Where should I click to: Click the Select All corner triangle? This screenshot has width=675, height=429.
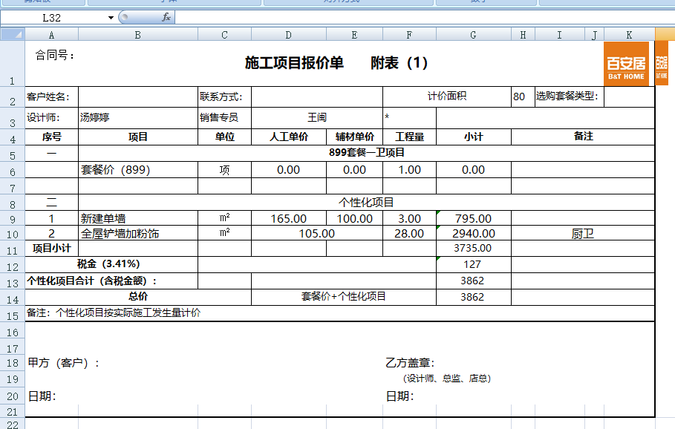[x=13, y=34]
